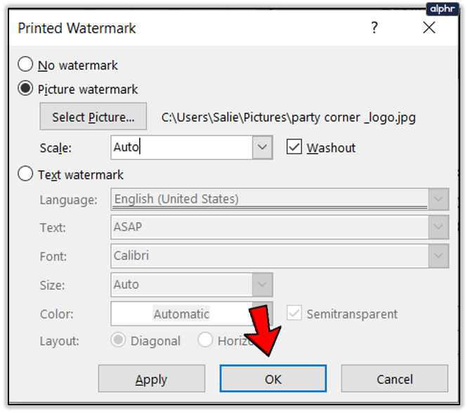This screenshot has height=413, width=468.
Task: Choose the Picture watermark radio button
Action: pyautogui.click(x=26, y=89)
